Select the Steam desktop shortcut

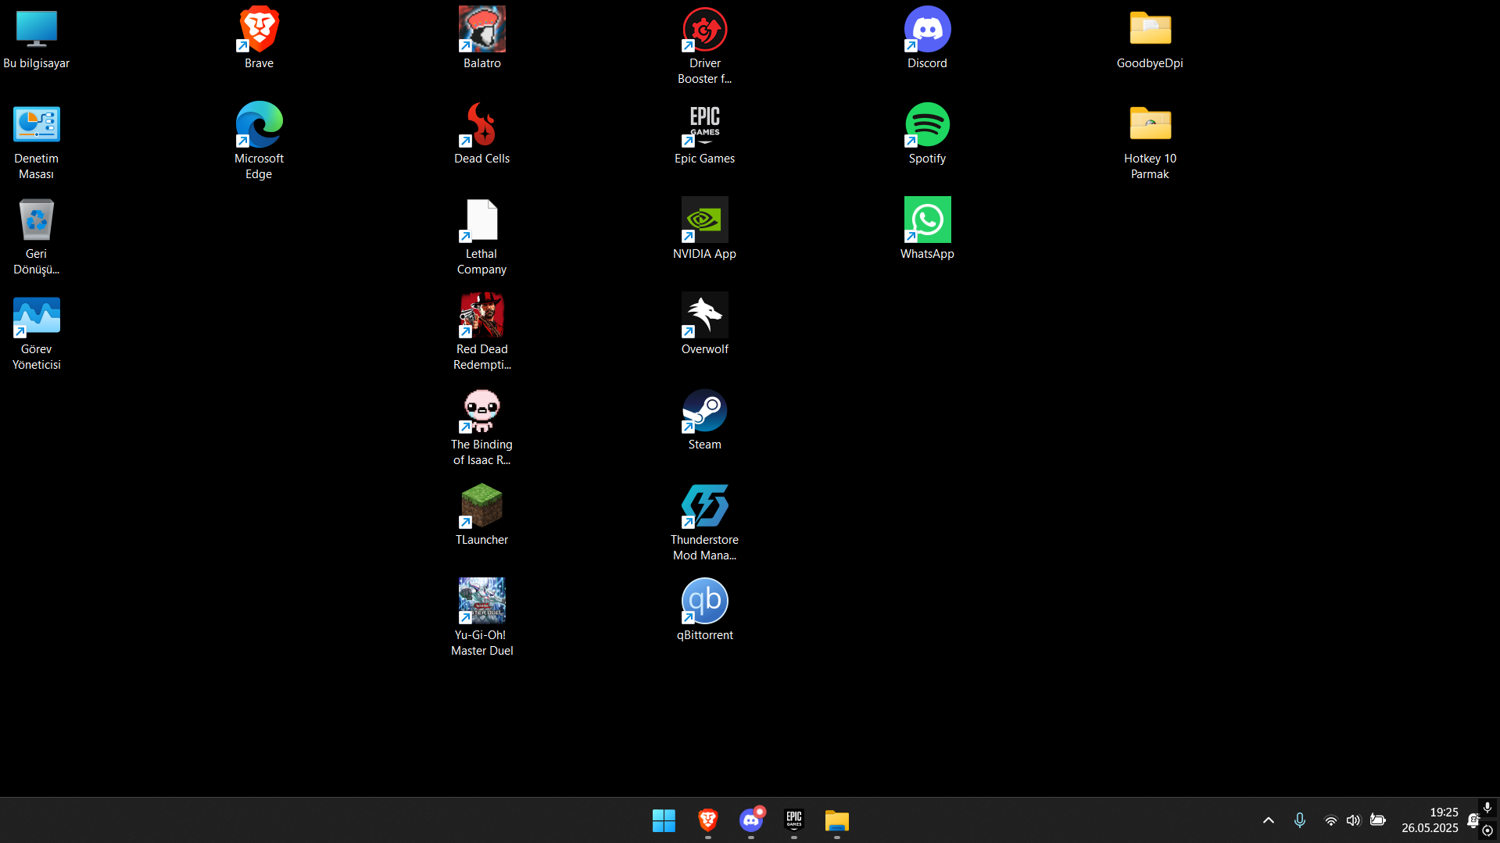click(704, 420)
